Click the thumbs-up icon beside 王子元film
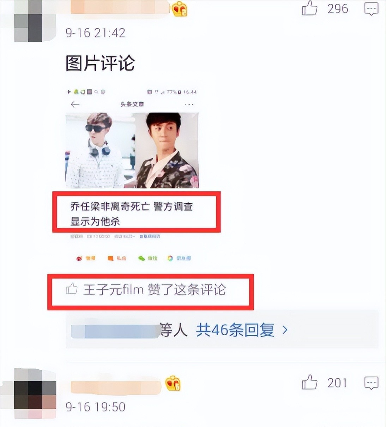Image resolution: width=386 pixels, height=427 pixels. point(72,289)
